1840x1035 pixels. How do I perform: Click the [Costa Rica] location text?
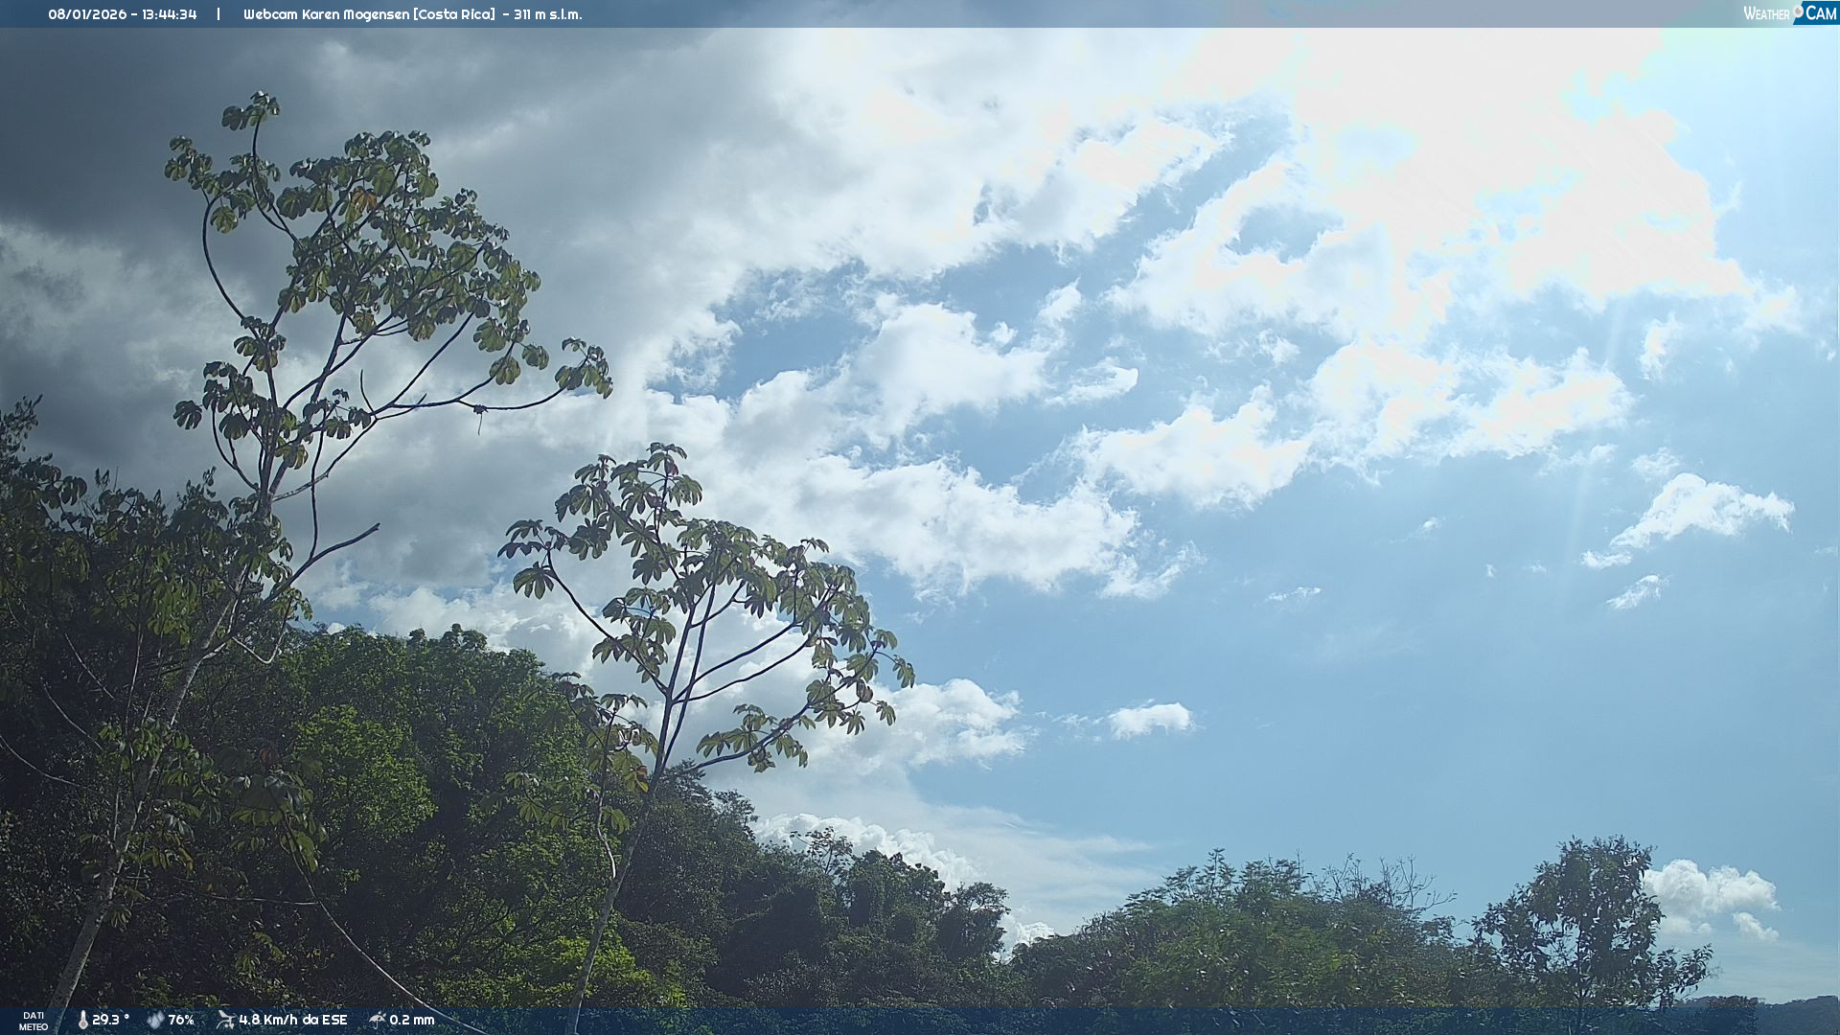[x=454, y=14]
